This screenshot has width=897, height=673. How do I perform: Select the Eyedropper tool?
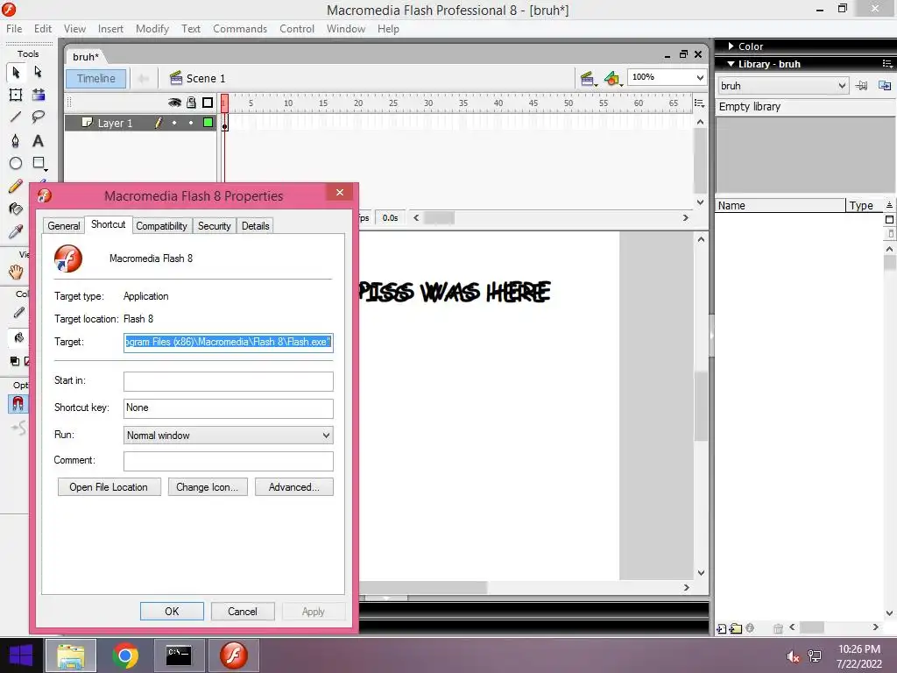click(x=16, y=231)
